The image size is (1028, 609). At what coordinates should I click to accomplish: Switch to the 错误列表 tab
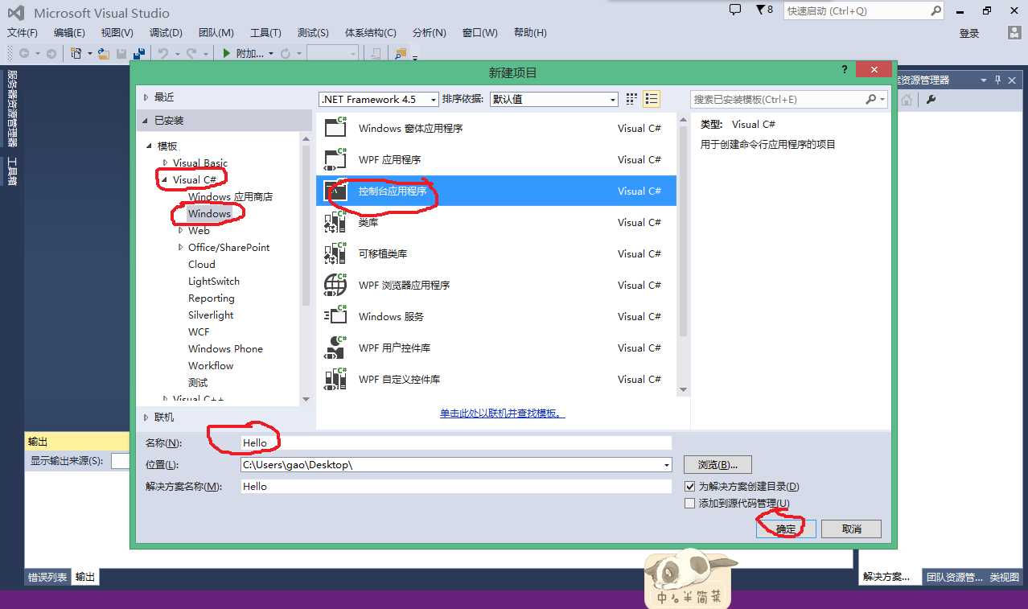47,577
